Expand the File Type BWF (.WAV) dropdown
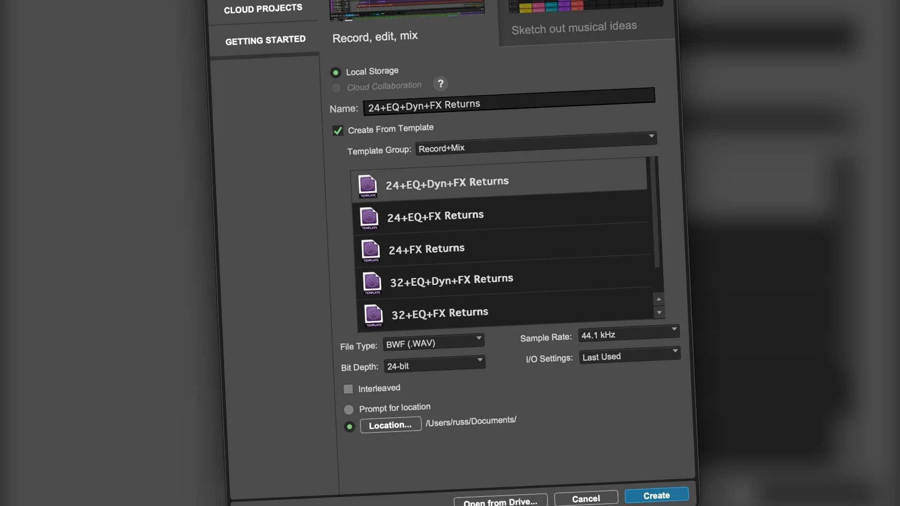 tap(433, 342)
